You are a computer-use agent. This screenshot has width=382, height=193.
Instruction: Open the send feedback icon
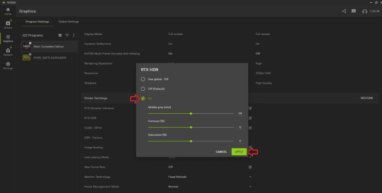coord(353,11)
